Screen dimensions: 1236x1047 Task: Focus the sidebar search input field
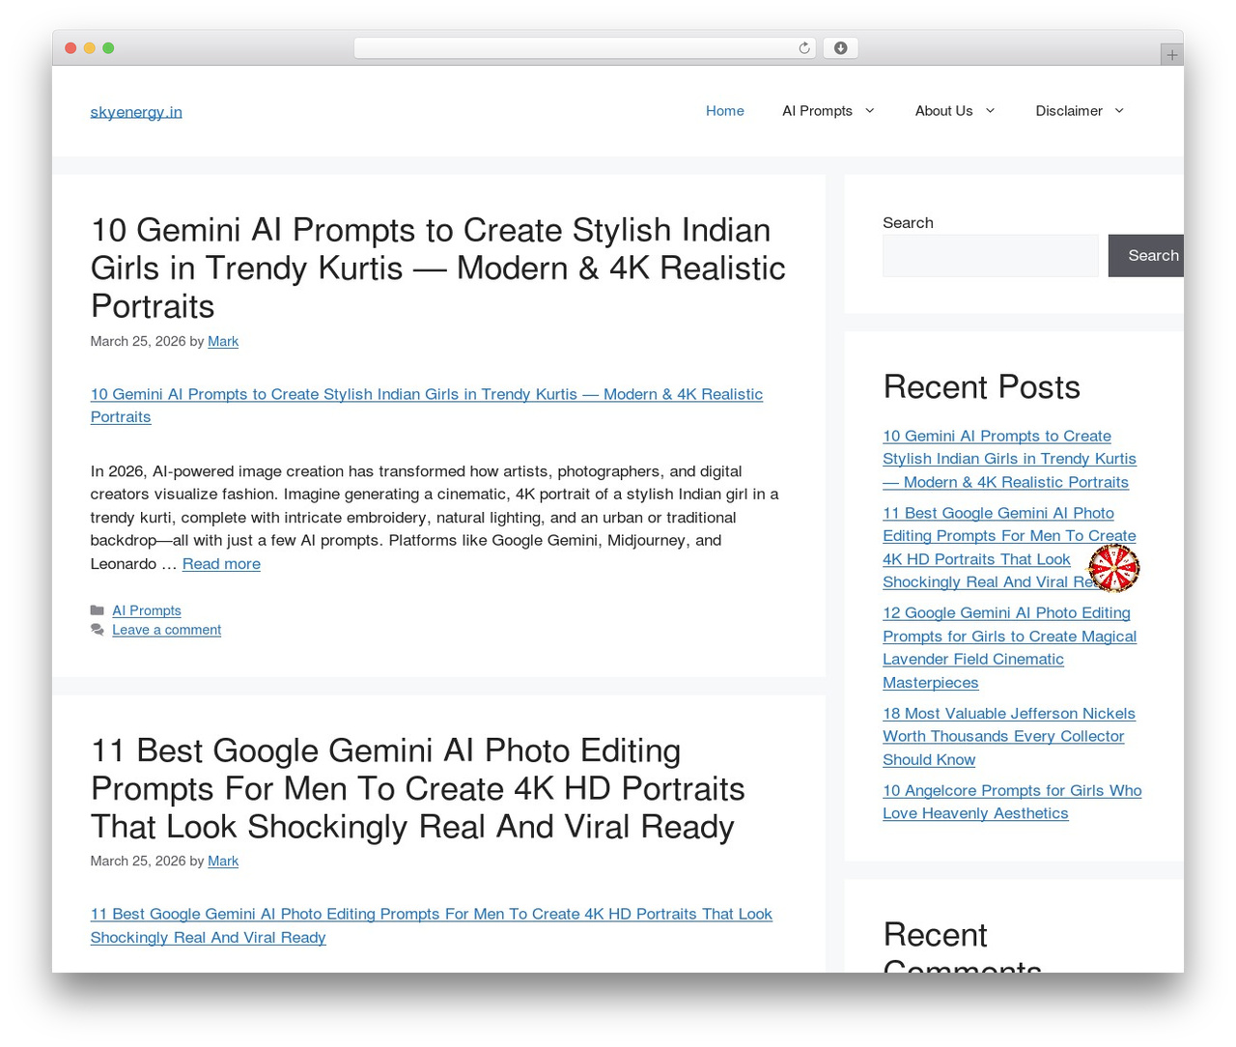coord(991,256)
